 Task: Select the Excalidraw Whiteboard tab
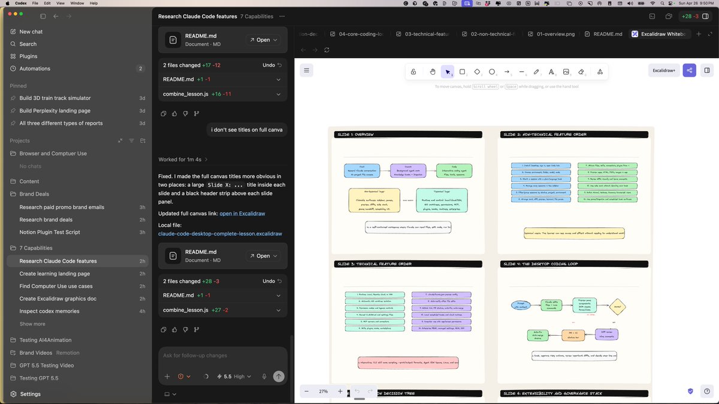[660, 34]
